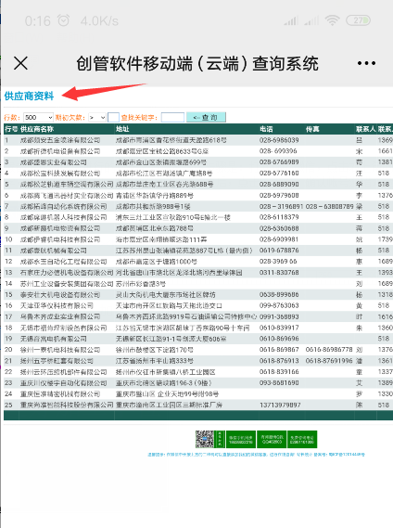
Task: Click the 供应商名称 column header
Action: click(x=37, y=129)
